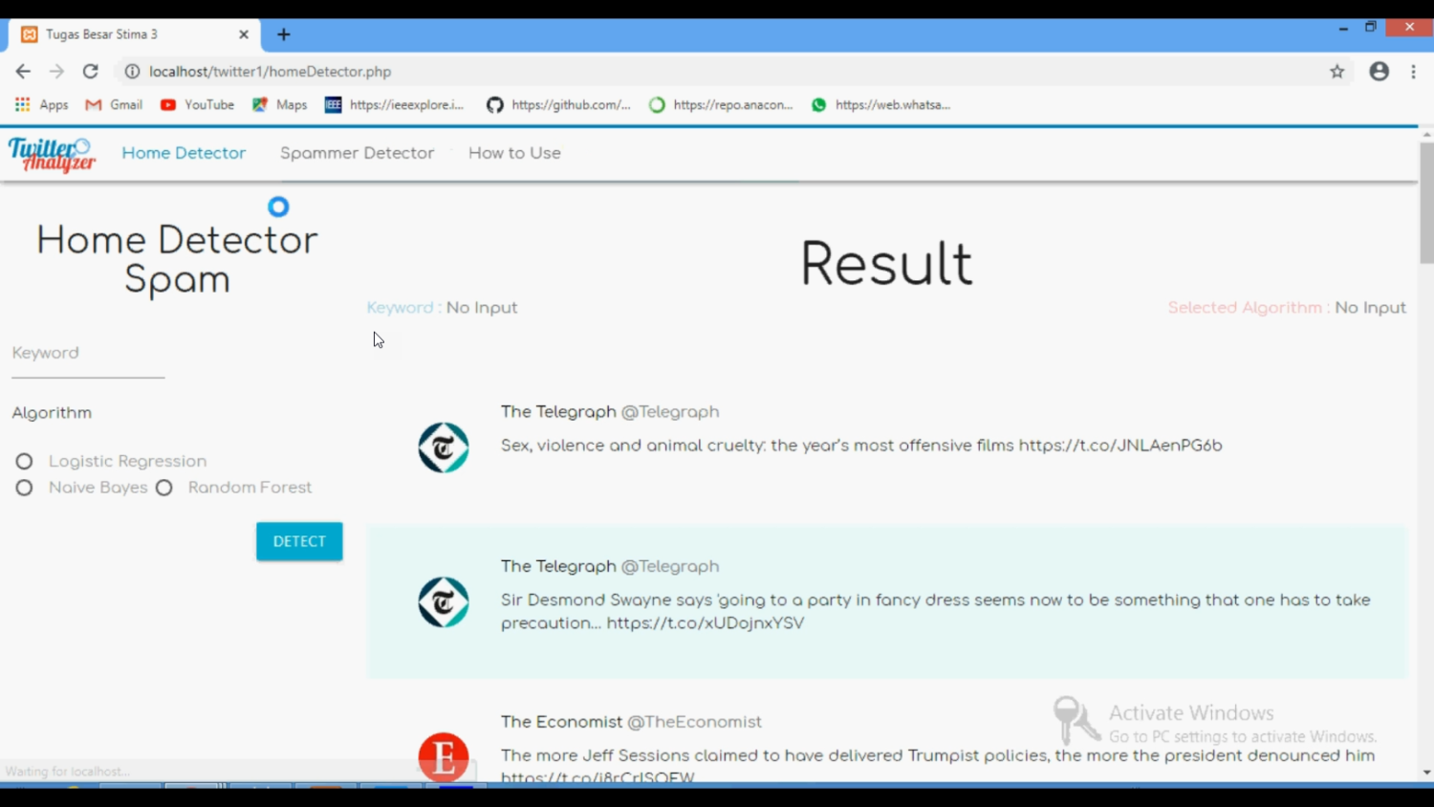View site information for localhost
The height and width of the screenshot is (807, 1434).
tap(132, 72)
